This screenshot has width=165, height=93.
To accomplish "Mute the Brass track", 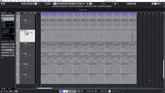I will (x=21, y=31).
